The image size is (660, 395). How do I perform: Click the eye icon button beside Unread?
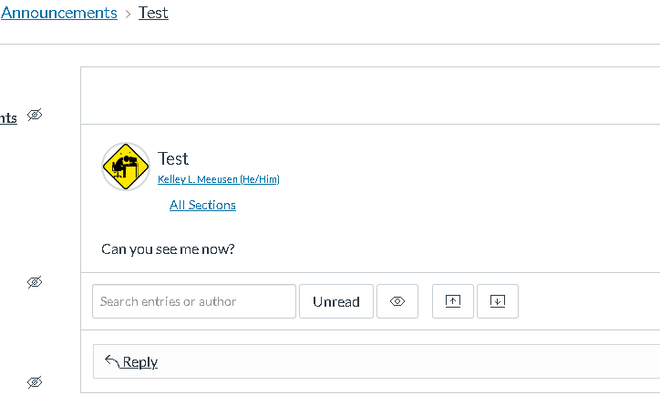pyautogui.click(x=397, y=301)
